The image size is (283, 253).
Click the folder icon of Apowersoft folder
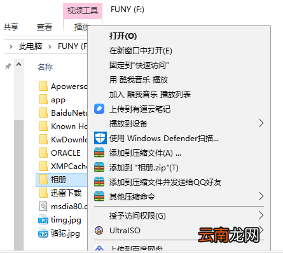[43, 86]
